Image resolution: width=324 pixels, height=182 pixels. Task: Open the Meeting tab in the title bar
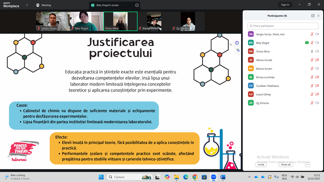coord(46,5)
